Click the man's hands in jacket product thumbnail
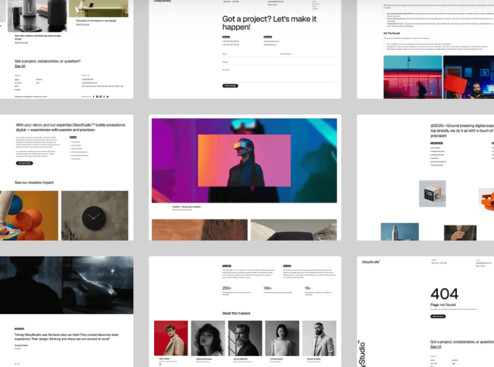This screenshot has width=494, height=367. coord(460,233)
